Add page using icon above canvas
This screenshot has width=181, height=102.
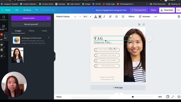pyautogui.click(x=144, y=24)
